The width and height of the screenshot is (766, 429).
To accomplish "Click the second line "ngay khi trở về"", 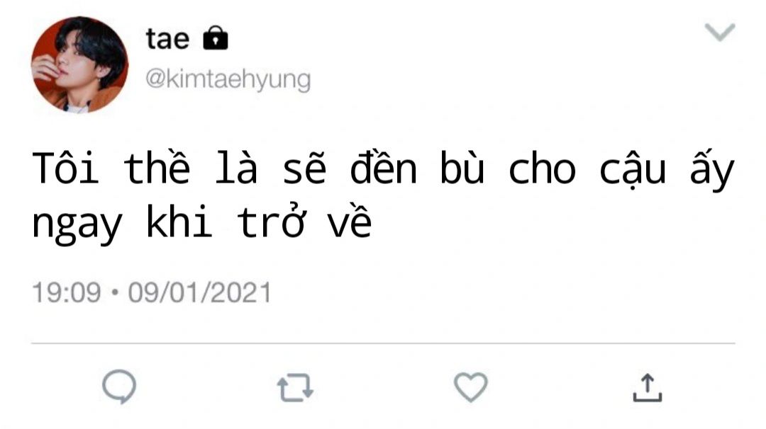I will 201,222.
